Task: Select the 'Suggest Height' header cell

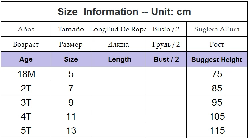Action: (x=217, y=59)
